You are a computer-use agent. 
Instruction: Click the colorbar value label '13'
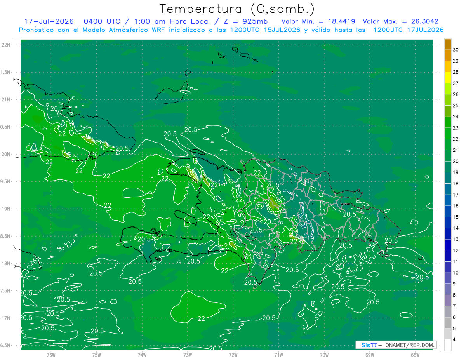pos(456,239)
